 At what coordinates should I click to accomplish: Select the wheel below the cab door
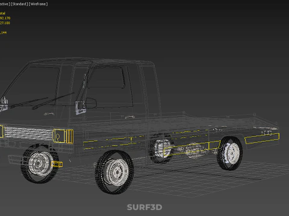coord(114,172)
